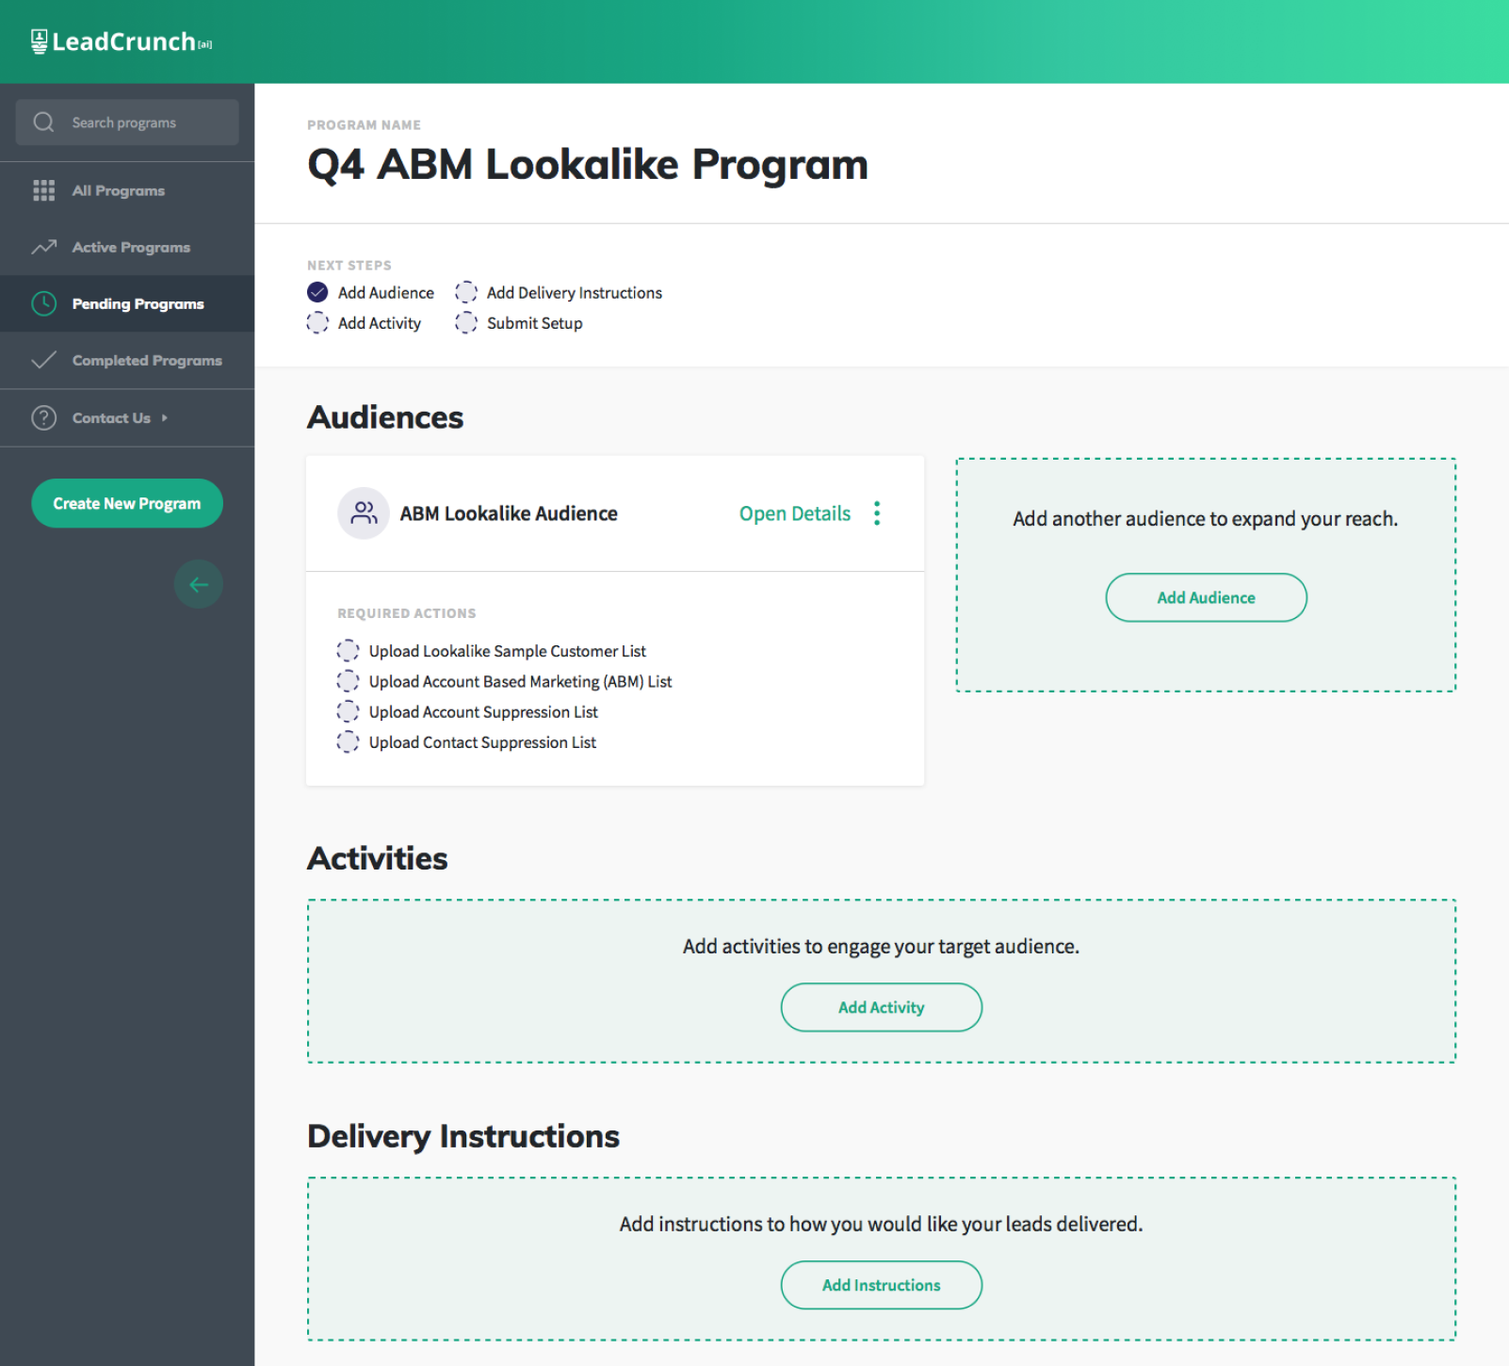This screenshot has width=1509, height=1366.
Task: Click the search magnifier icon
Action: click(43, 122)
